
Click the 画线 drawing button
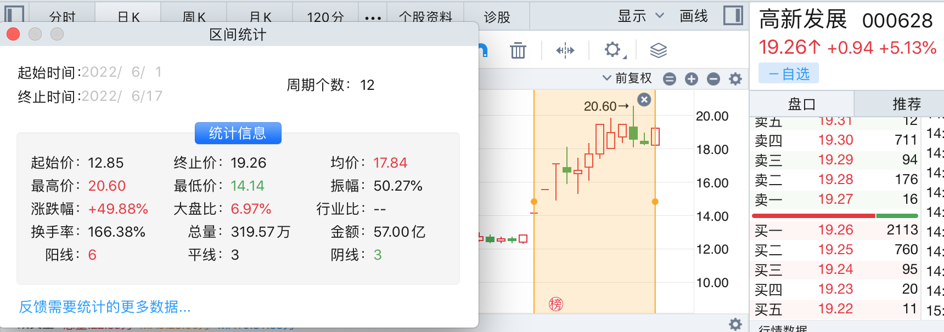pos(694,16)
